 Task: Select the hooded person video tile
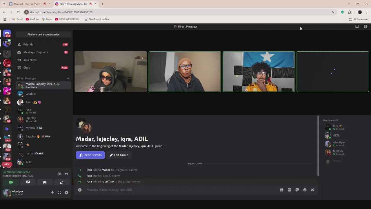click(111, 72)
